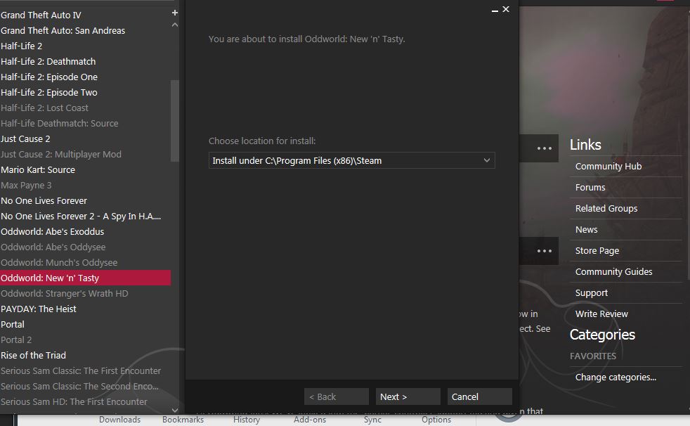Click the plus icon above the games list
The height and width of the screenshot is (426, 690).
[x=175, y=13]
